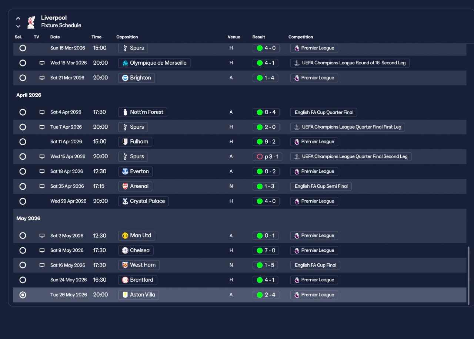Viewport: 474px width, 339px height.
Task: Click TV icon for Marseille match
Action: click(x=42, y=63)
